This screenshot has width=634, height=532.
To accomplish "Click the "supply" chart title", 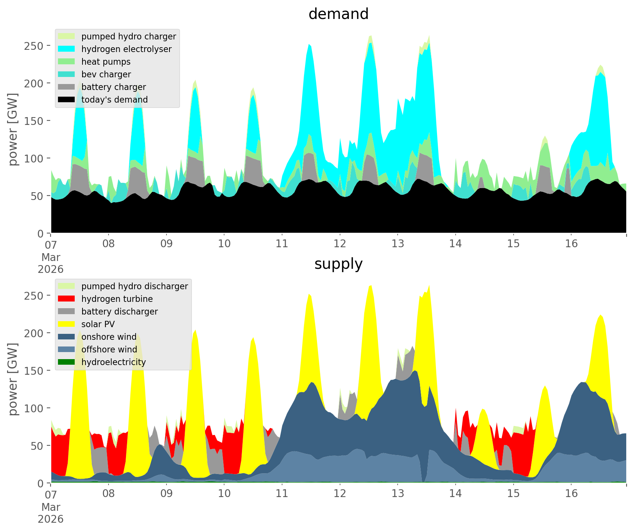I will (x=338, y=264).
